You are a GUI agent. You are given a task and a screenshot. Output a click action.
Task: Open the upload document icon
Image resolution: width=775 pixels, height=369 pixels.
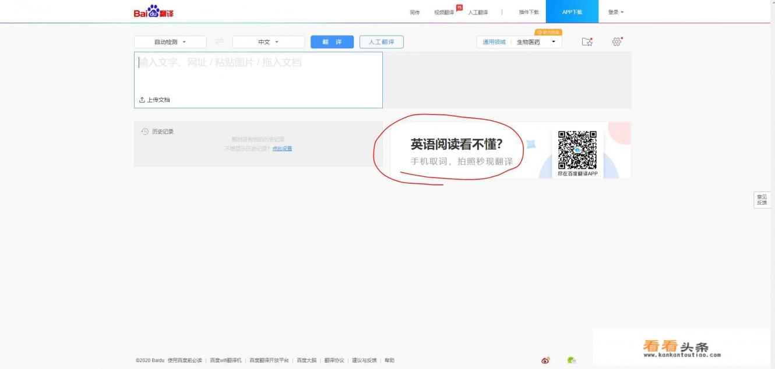point(142,100)
